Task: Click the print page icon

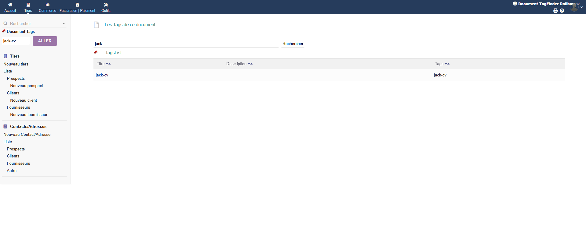Action: click(x=555, y=11)
